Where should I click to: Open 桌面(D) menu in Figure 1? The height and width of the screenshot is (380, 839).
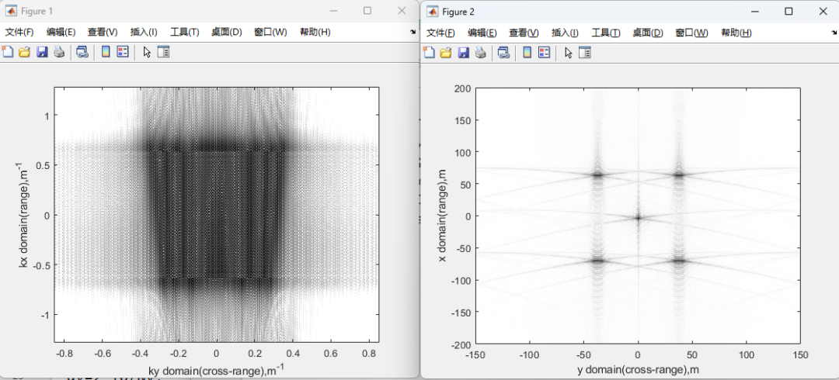[x=227, y=32]
